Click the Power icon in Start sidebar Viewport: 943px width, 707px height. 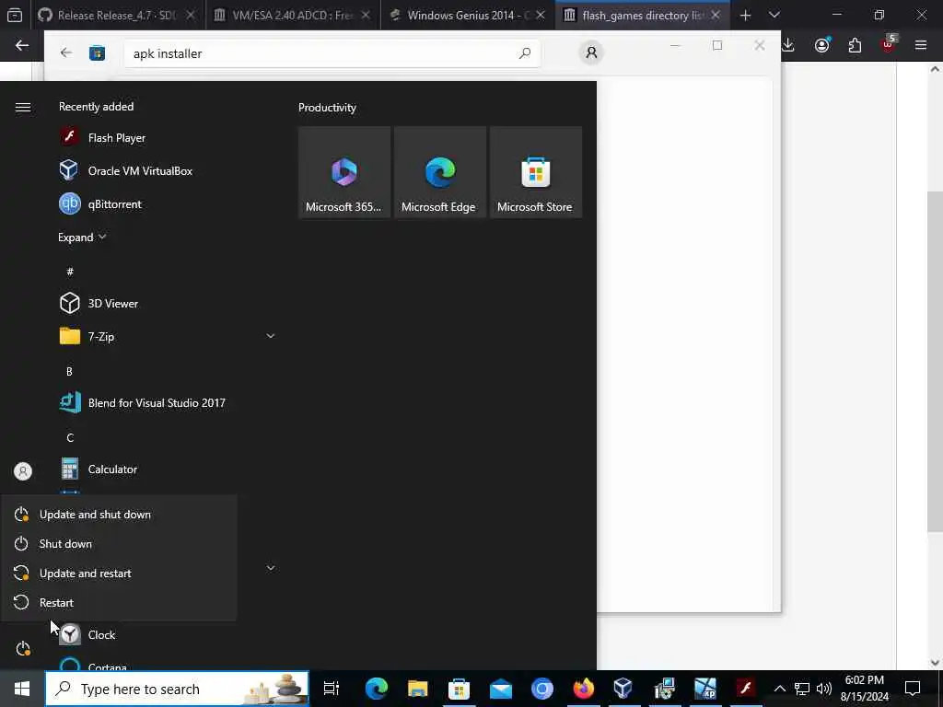[x=23, y=649]
